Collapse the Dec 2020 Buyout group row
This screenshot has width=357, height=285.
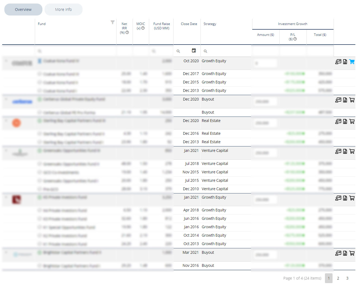tap(6, 99)
